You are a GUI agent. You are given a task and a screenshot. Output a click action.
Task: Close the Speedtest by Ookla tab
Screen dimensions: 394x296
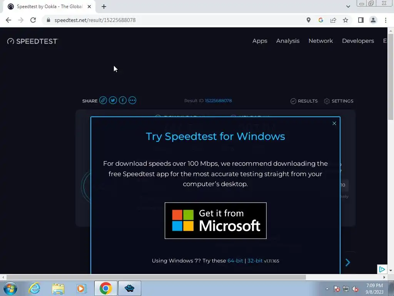pos(89,7)
